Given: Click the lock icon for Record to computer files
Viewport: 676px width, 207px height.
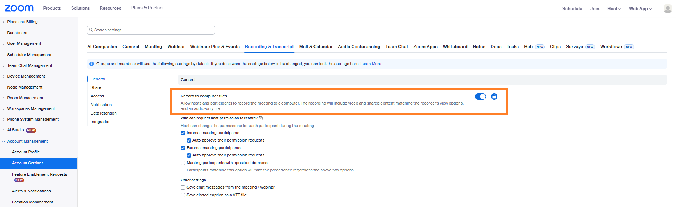Looking at the screenshot, I should 494,96.
